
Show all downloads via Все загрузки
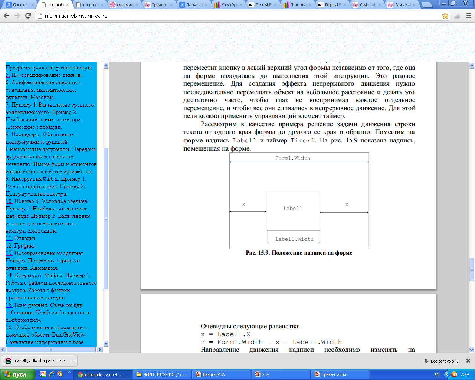(445, 361)
